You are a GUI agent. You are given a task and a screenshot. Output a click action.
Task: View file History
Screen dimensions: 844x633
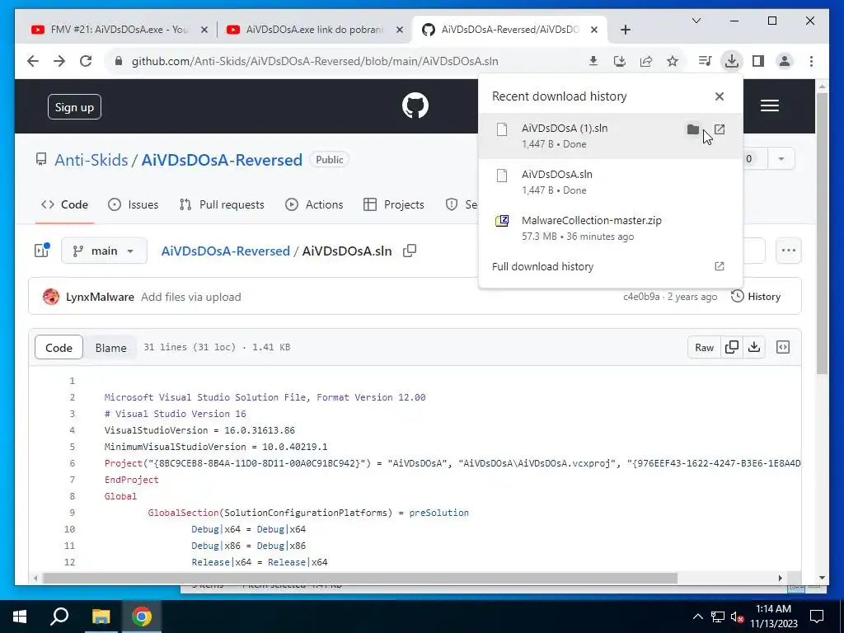pos(756,297)
